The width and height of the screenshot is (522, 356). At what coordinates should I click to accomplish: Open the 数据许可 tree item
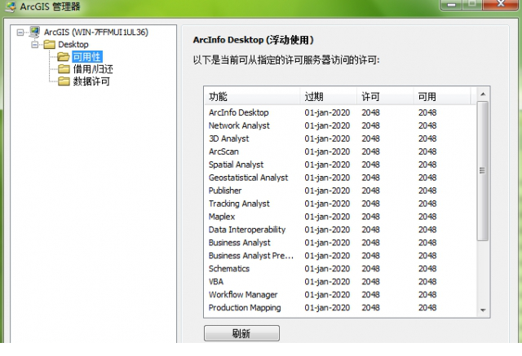tap(91, 81)
